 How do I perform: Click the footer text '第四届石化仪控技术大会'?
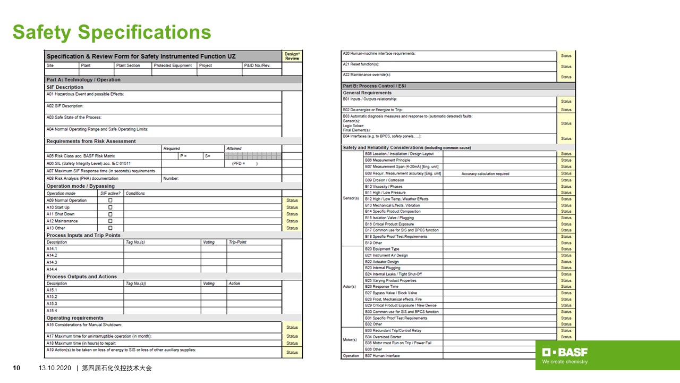(117, 368)
